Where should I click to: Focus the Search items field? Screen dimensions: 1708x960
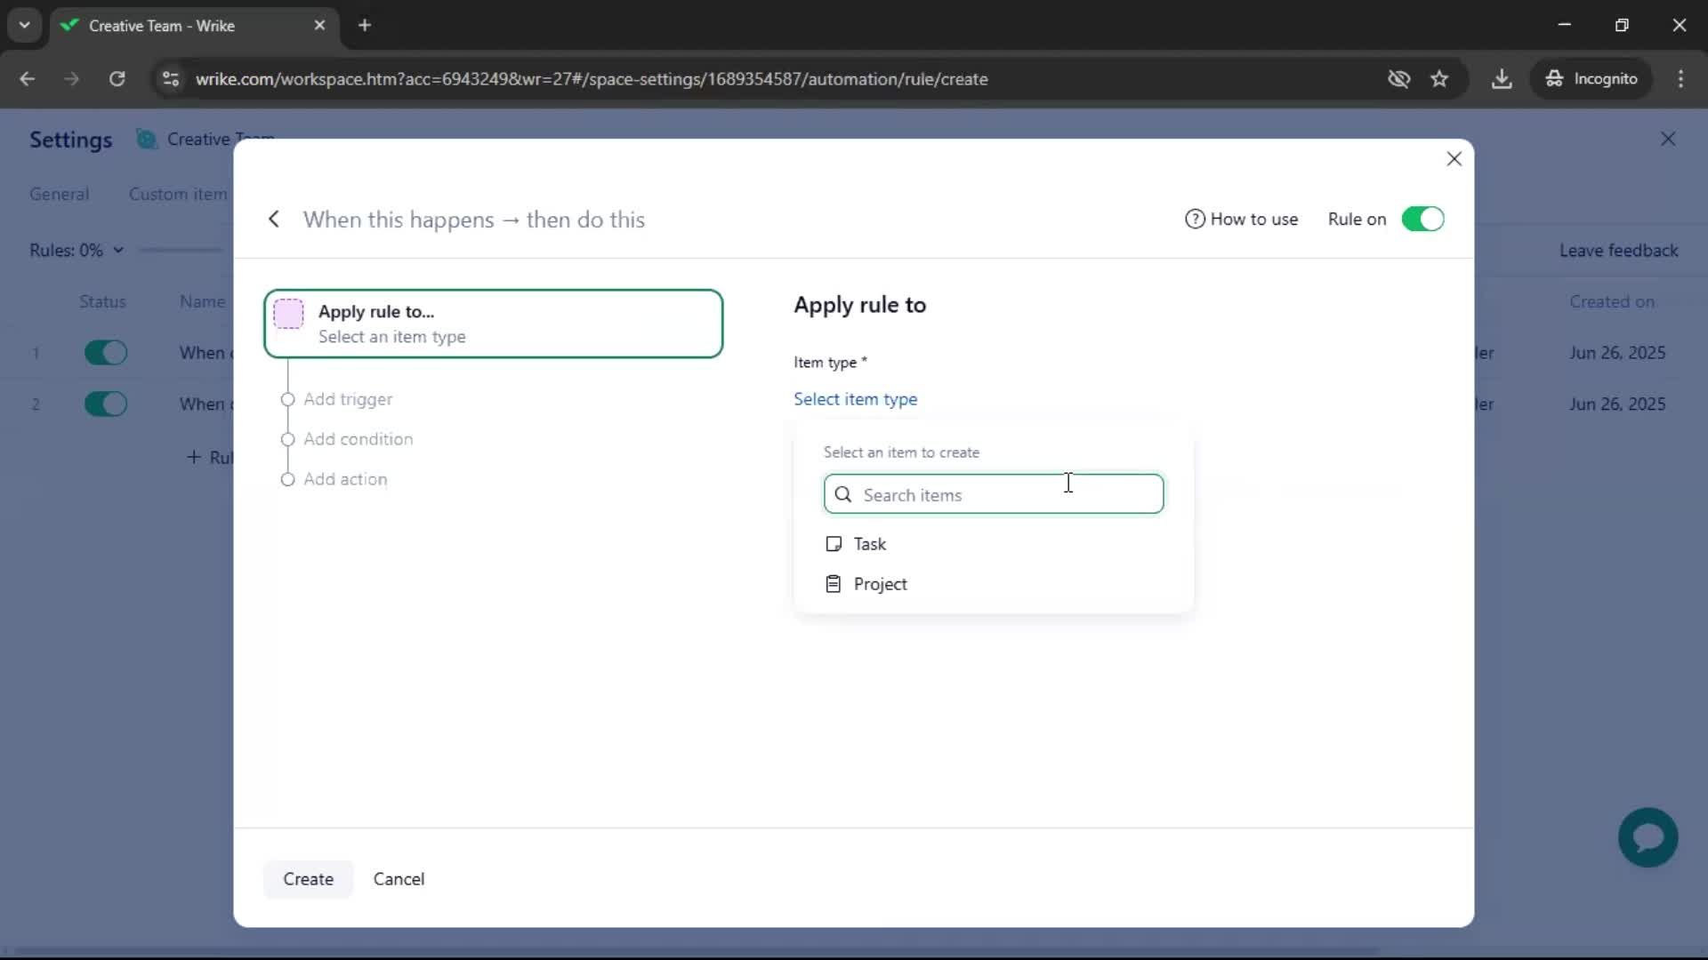[x=994, y=494]
